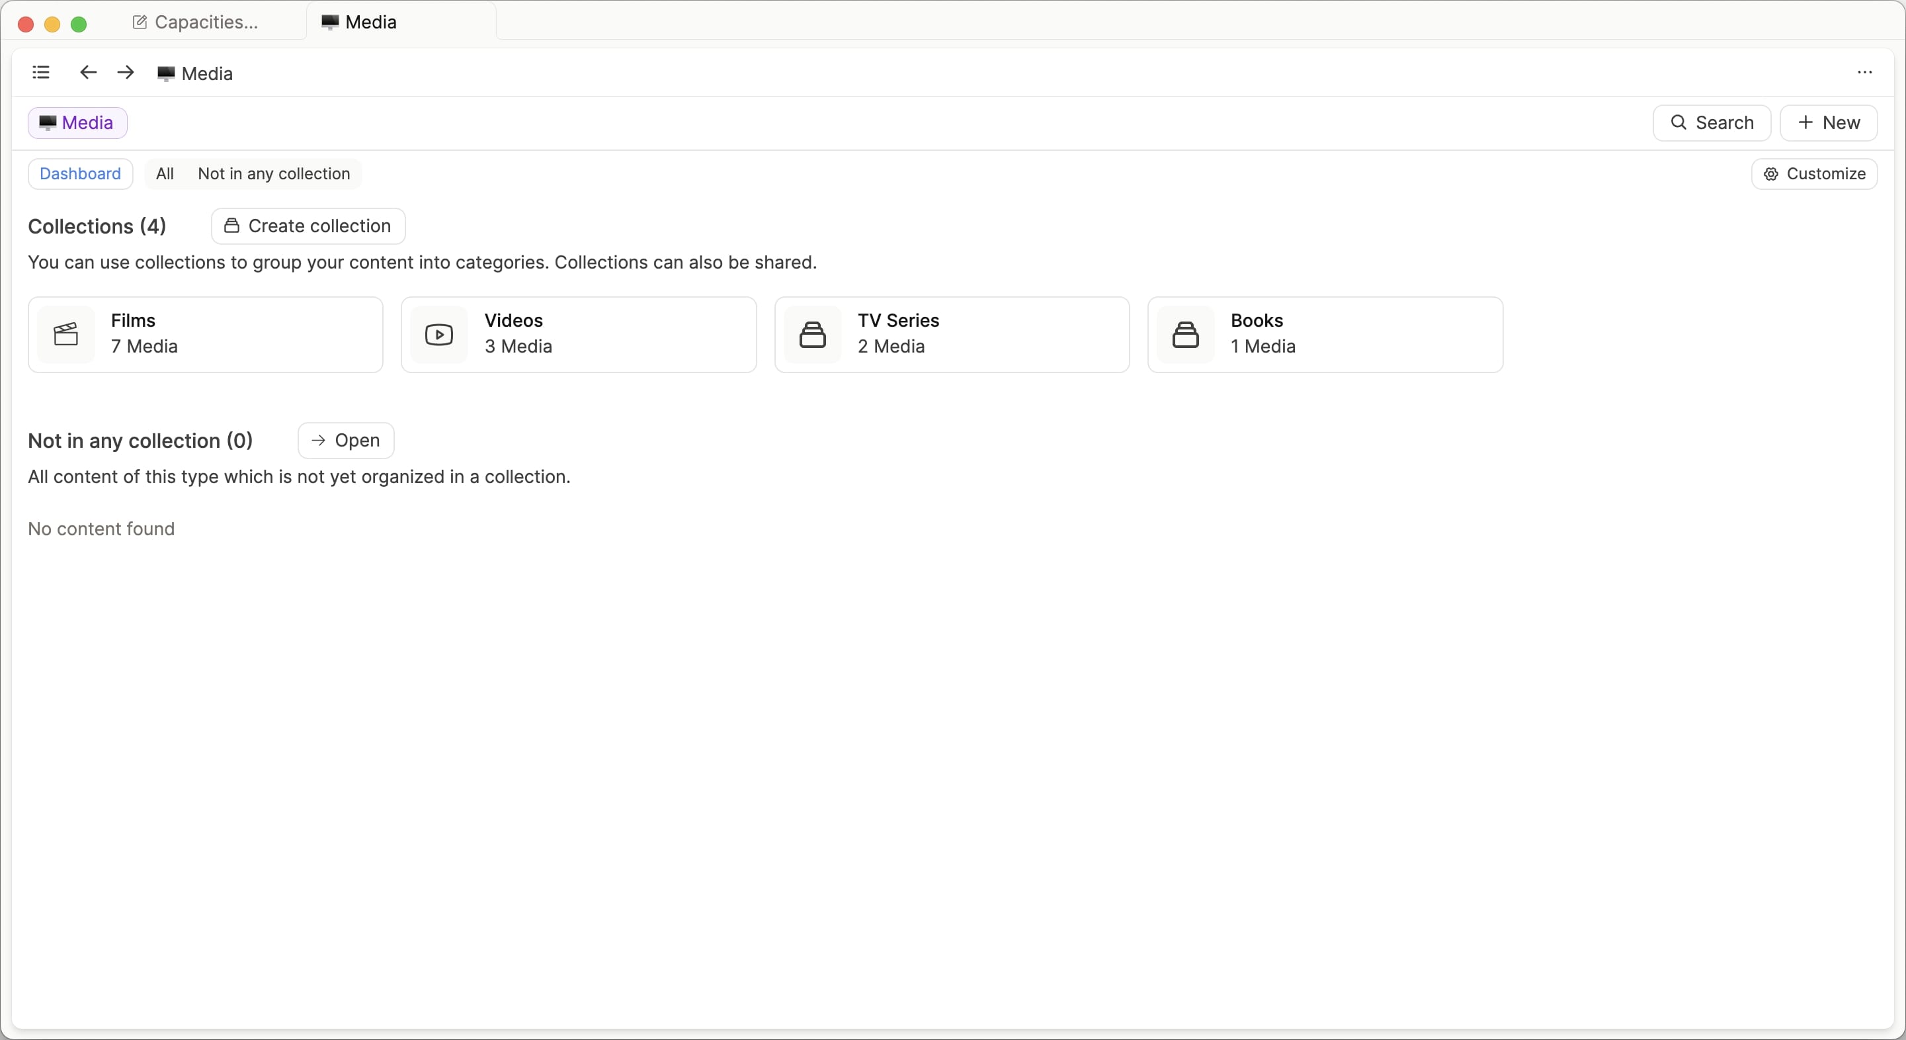This screenshot has height=1040, width=1906.
Task: Go back with the left arrow
Action: [88, 73]
